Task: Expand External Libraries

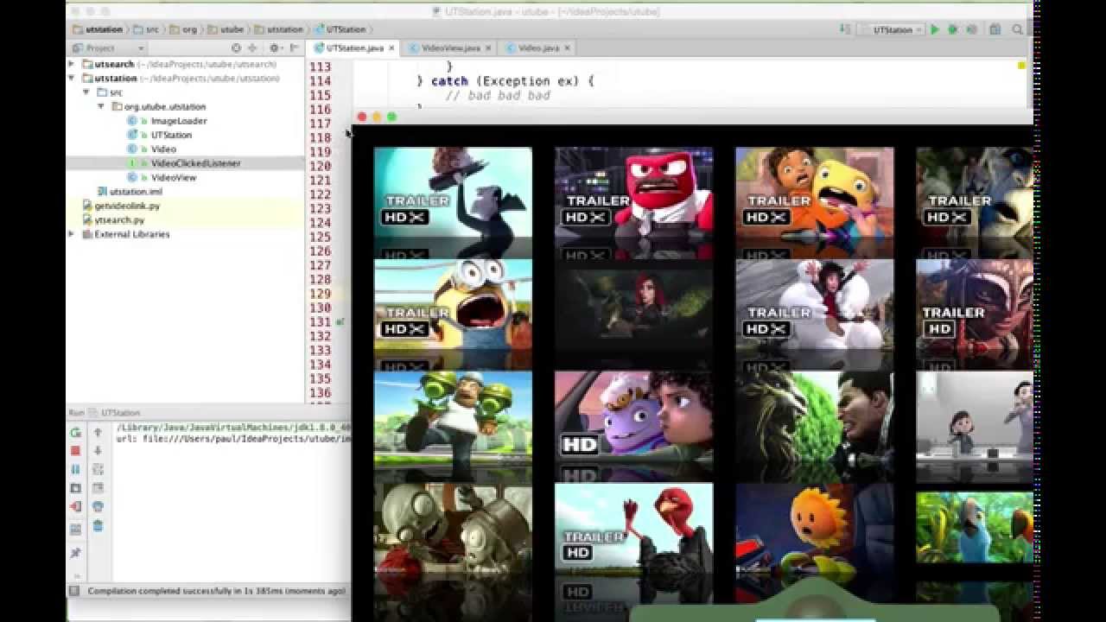Action: pyautogui.click(x=72, y=234)
